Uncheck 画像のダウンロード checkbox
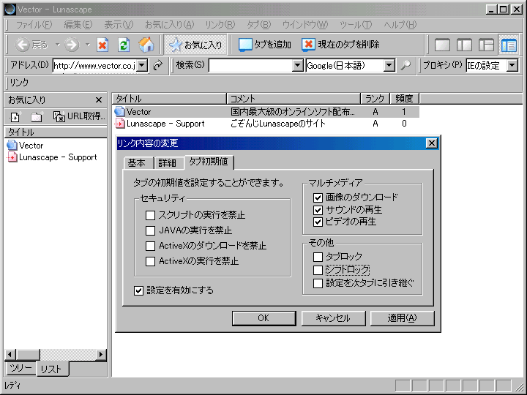 click(318, 197)
